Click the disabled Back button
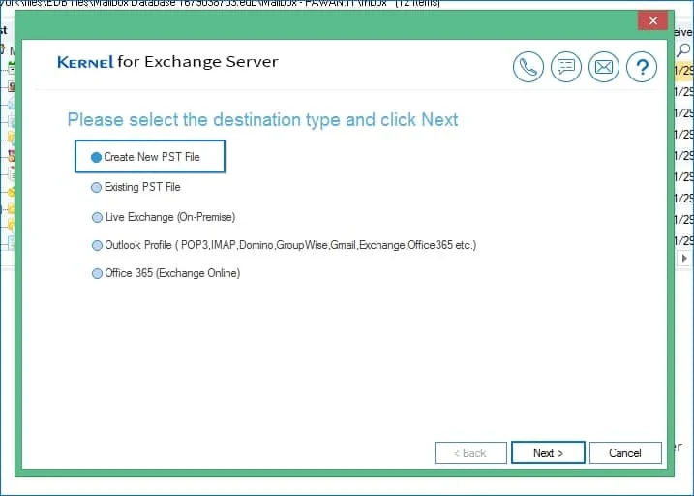 [x=470, y=452]
